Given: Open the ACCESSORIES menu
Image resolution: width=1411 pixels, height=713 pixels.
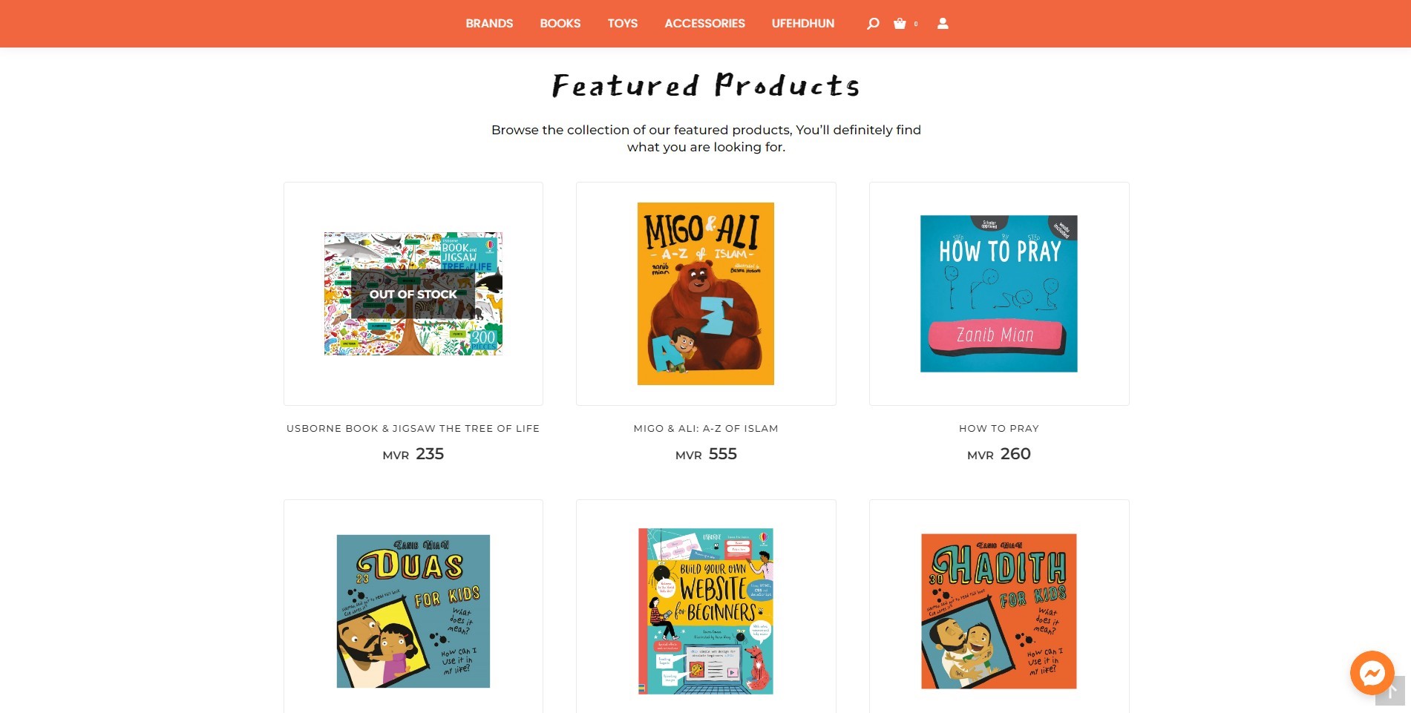Looking at the screenshot, I should [x=704, y=24].
